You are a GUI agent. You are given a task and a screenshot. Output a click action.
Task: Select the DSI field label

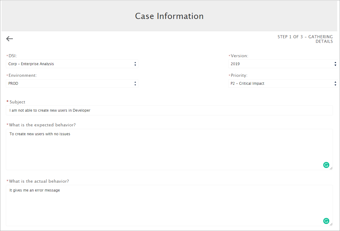pos(12,56)
